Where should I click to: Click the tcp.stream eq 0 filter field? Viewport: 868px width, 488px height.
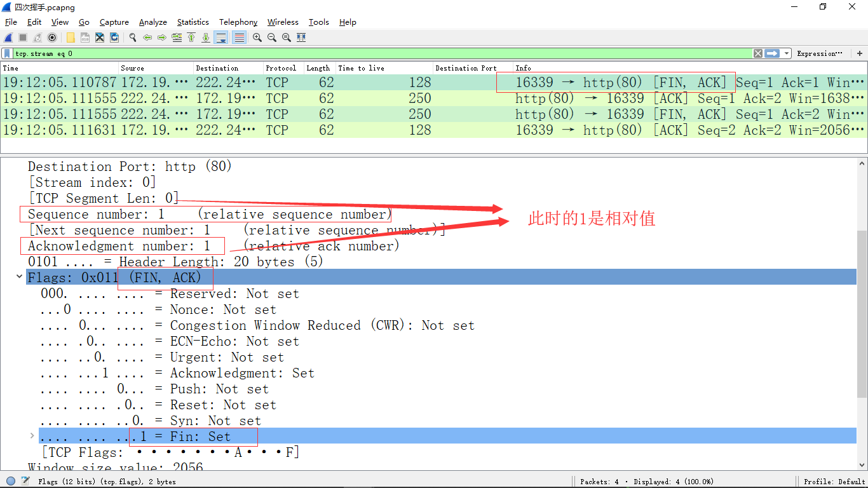(x=382, y=53)
